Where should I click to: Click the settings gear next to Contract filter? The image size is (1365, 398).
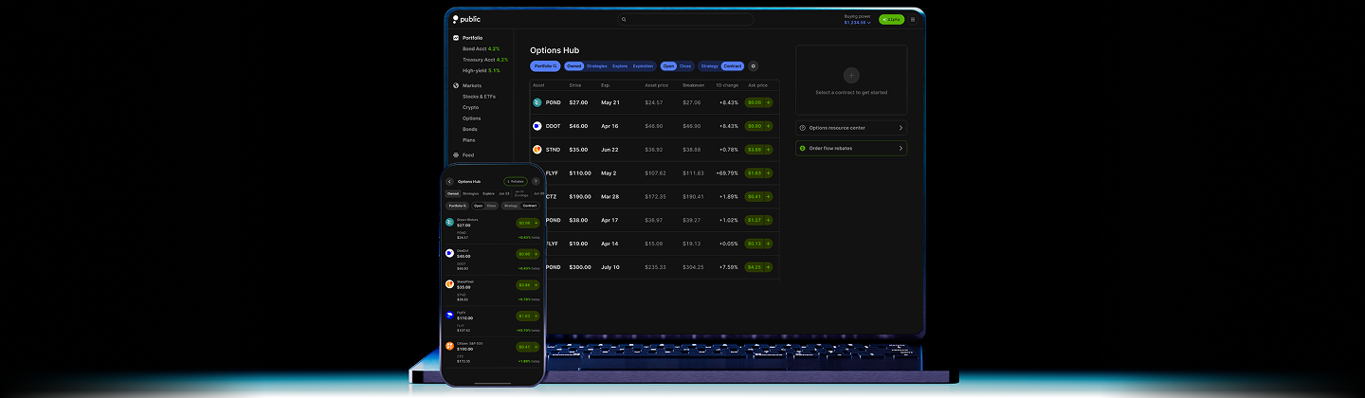[x=754, y=66]
